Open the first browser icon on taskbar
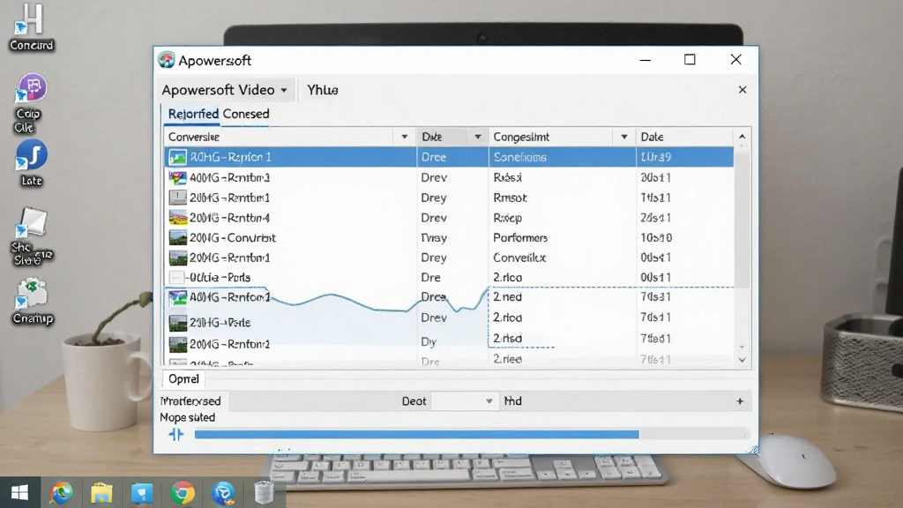This screenshot has height=508, width=903. click(x=61, y=493)
